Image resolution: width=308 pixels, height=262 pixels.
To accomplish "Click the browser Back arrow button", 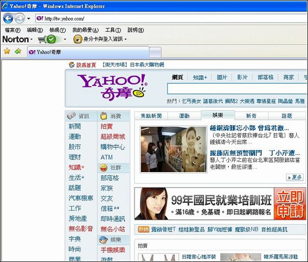I will pos(8,18).
